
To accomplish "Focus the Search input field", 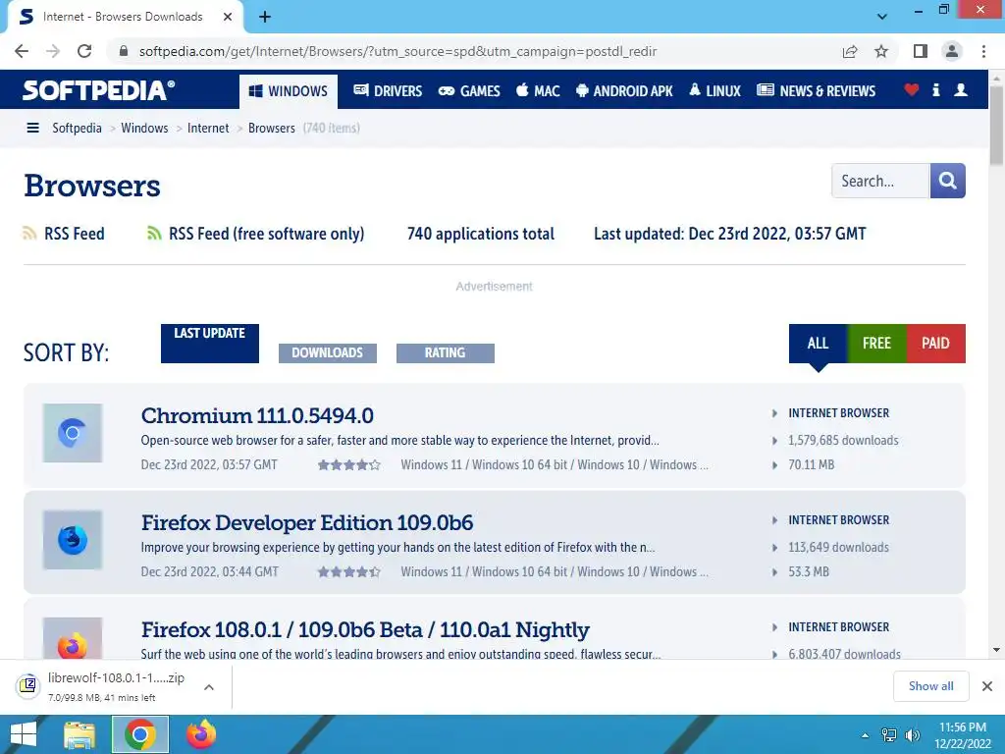I will [x=880, y=181].
